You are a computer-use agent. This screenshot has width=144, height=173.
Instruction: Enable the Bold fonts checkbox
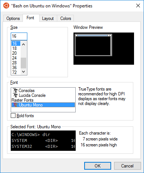tap(13, 116)
